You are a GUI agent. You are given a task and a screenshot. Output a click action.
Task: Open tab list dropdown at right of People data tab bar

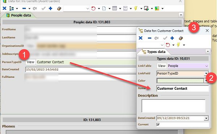click(181, 15)
